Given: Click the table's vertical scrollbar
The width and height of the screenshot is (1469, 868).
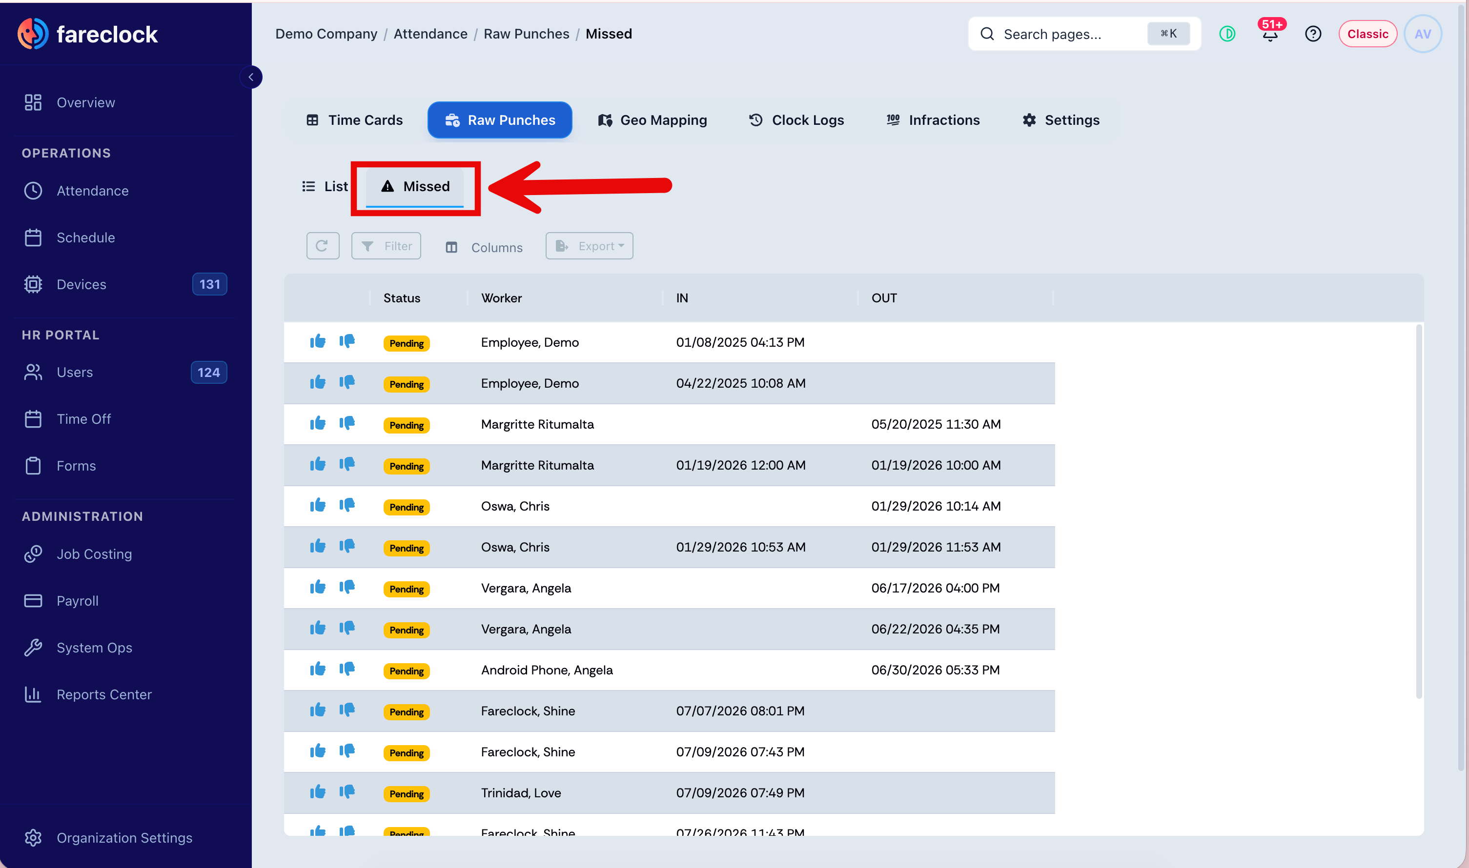Looking at the screenshot, I should tap(1419, 512).
